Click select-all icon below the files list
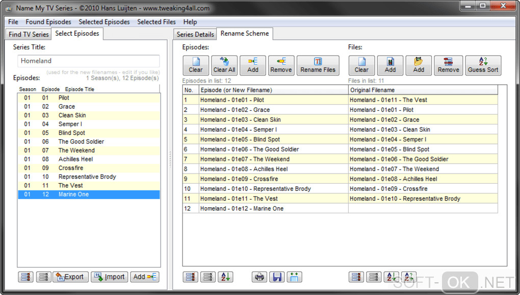This screenshot has height=295, width=520. (x=356, y=277)
